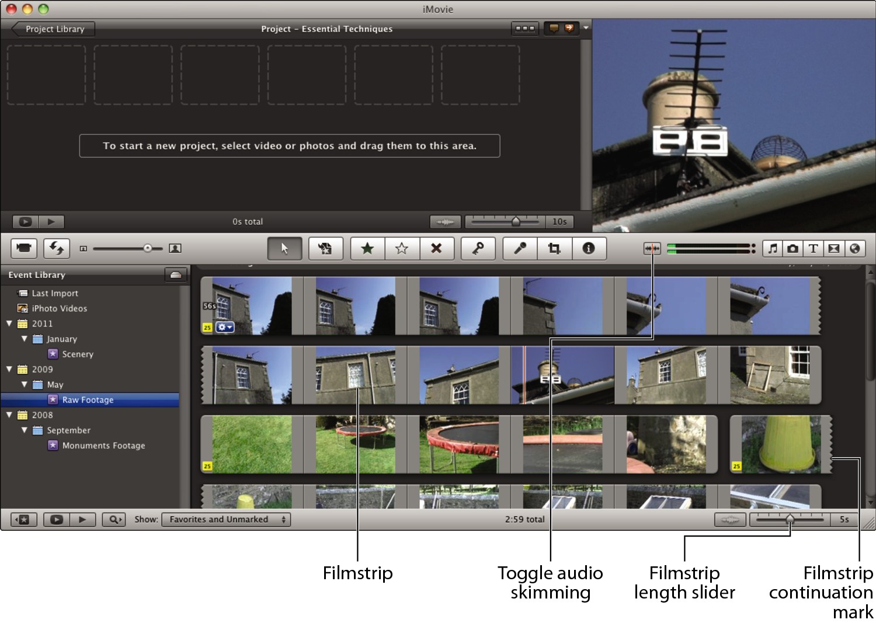The image size is (876, 623).
Task: Go back to Project Library
Action: pyautogui.click(x=53, y=29)
